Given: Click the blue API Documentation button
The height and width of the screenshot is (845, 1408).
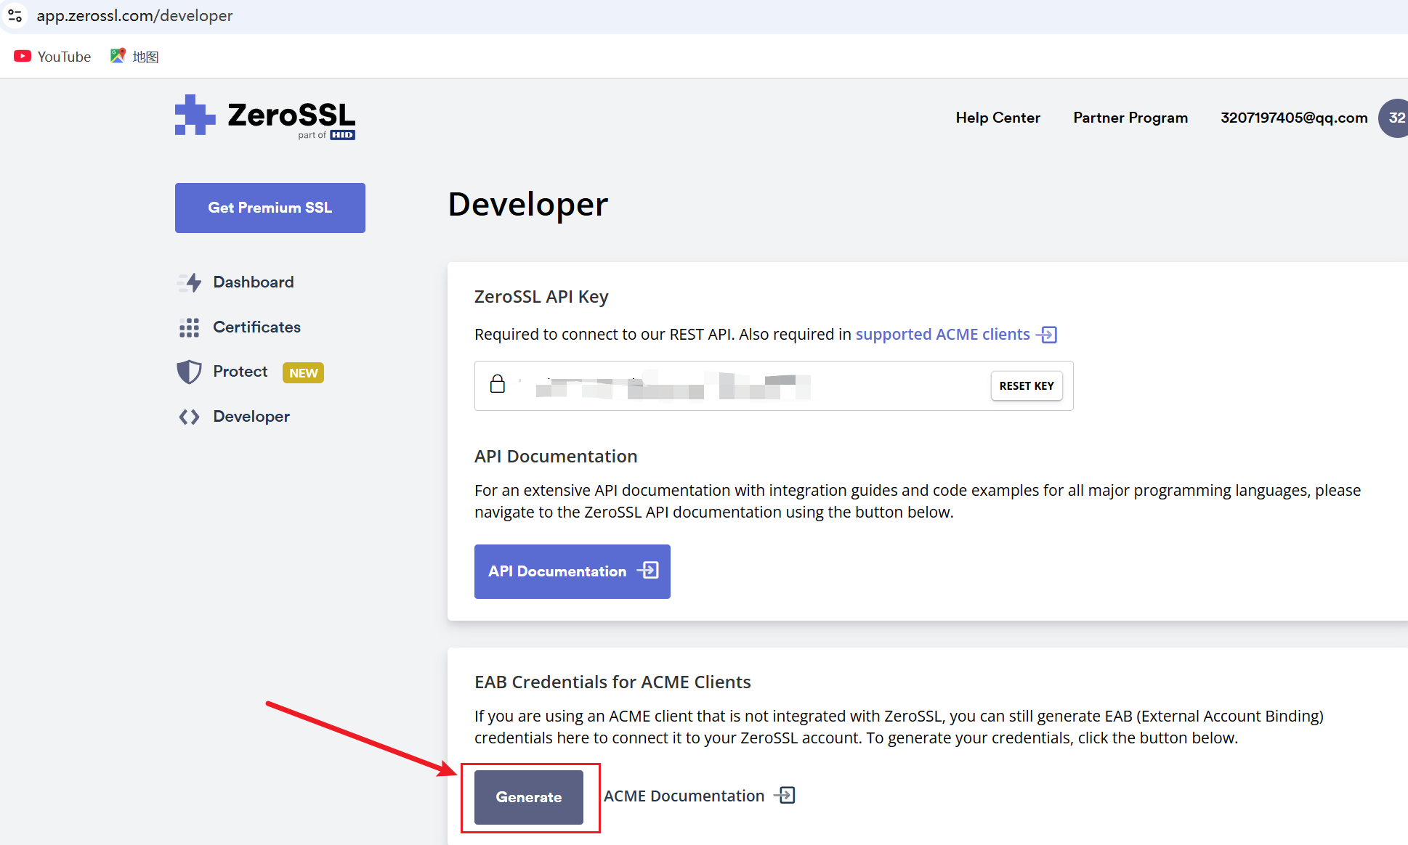Looking at the screenshot, I should (572, 571).
